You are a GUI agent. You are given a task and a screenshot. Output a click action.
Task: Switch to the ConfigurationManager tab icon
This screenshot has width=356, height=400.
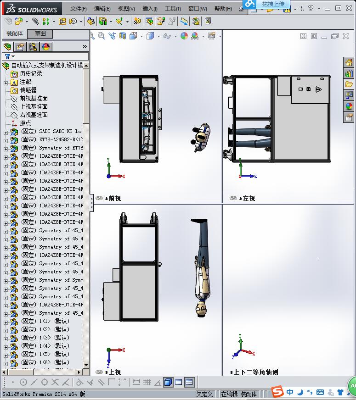33,47
